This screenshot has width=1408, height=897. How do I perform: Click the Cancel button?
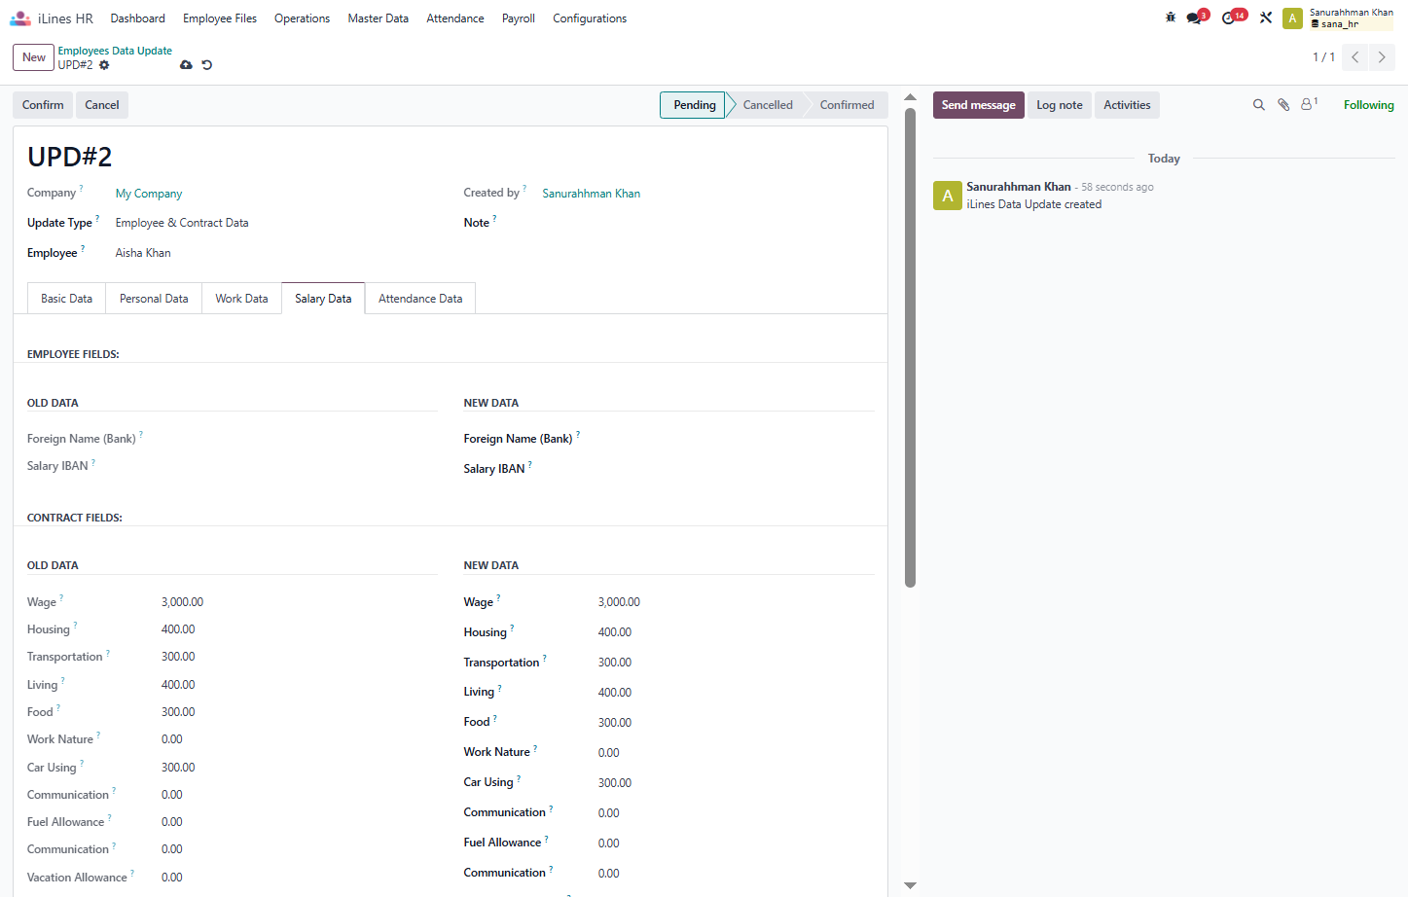click(x=102, y=105)
